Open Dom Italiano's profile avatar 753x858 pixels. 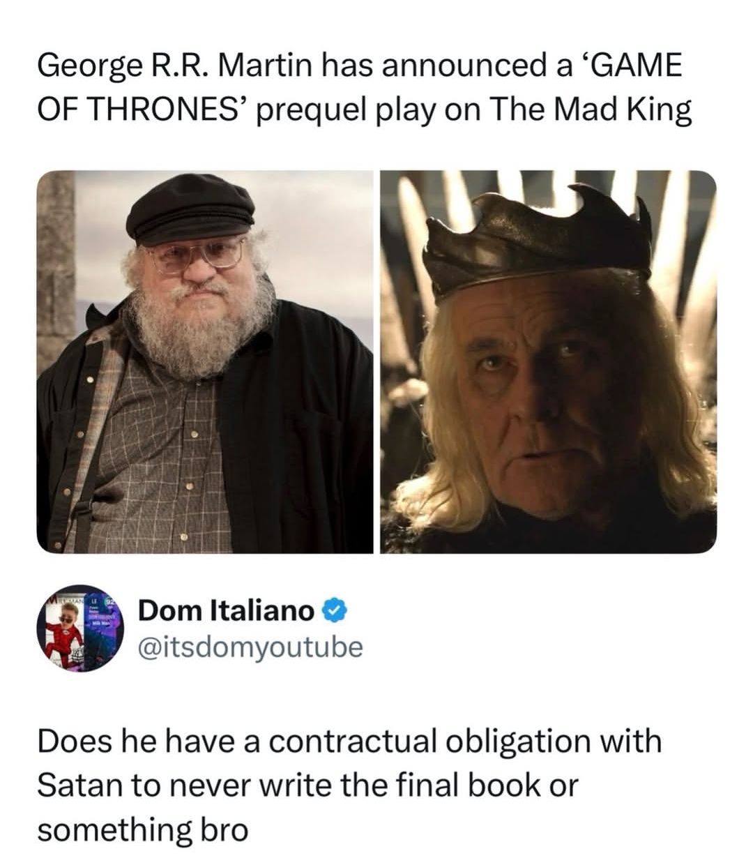[x=80, y=628]
